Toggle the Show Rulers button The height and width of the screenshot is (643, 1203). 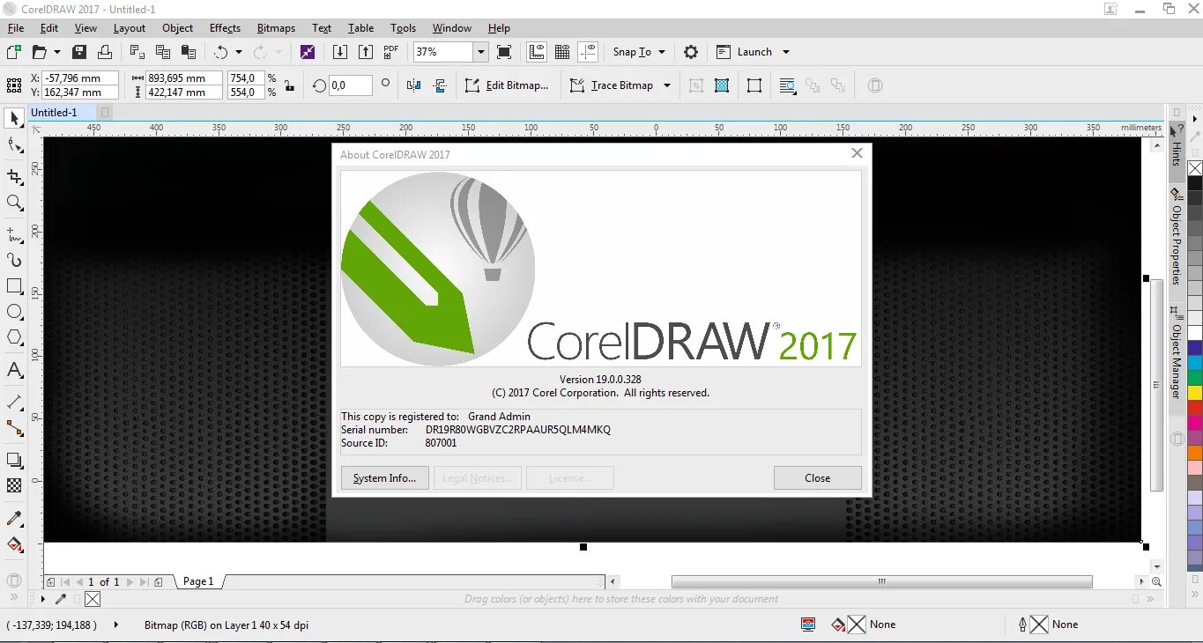536,52
